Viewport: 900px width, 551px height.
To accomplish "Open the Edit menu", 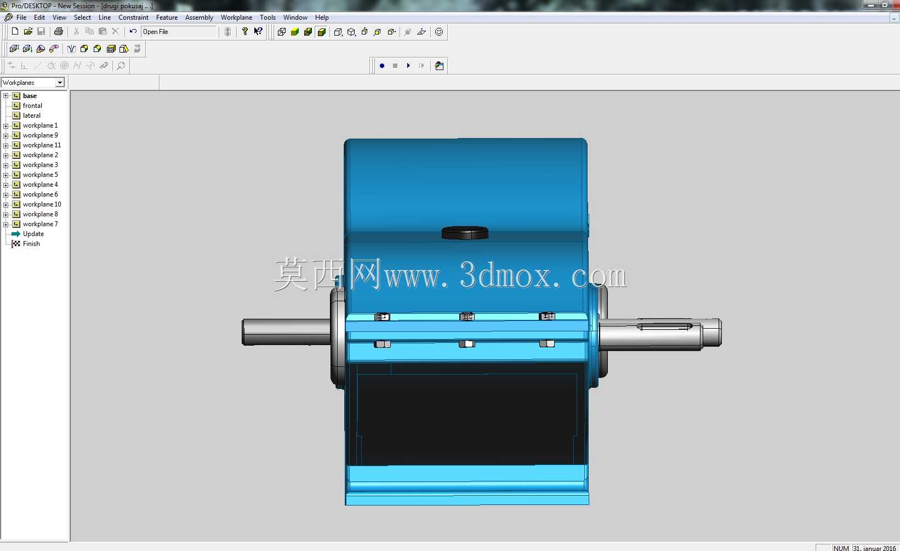I will [39, 18].
